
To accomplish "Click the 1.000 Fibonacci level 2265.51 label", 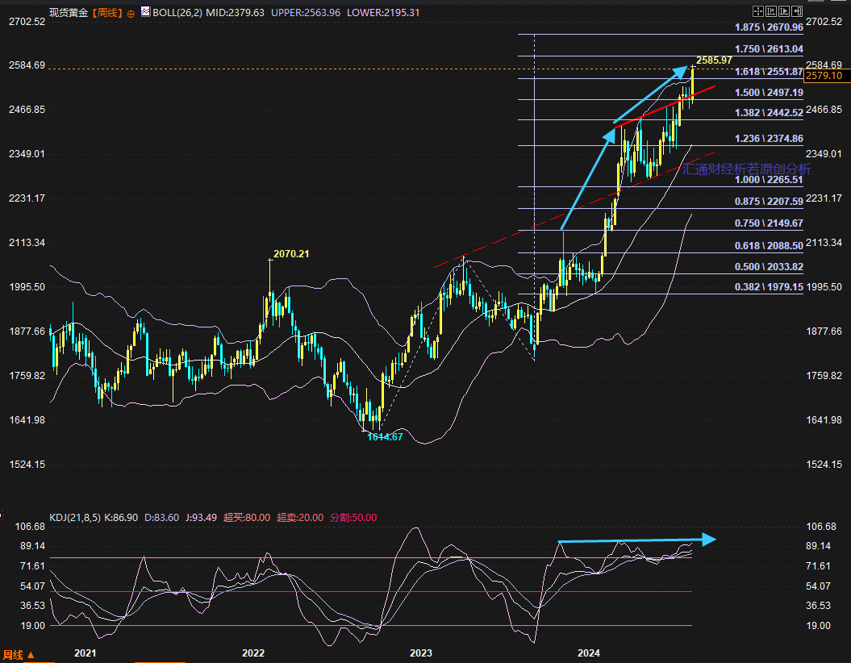I will 769,181.
